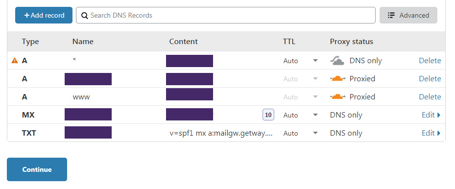Click the Name column header

pos(83,42)
